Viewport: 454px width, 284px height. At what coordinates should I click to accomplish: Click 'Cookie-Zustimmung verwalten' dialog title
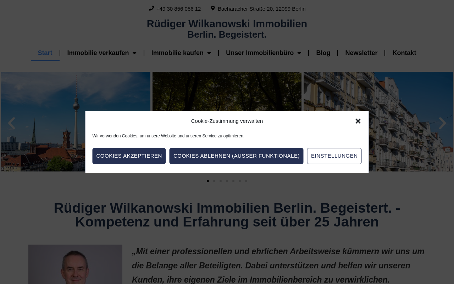[x=227, y=121]
